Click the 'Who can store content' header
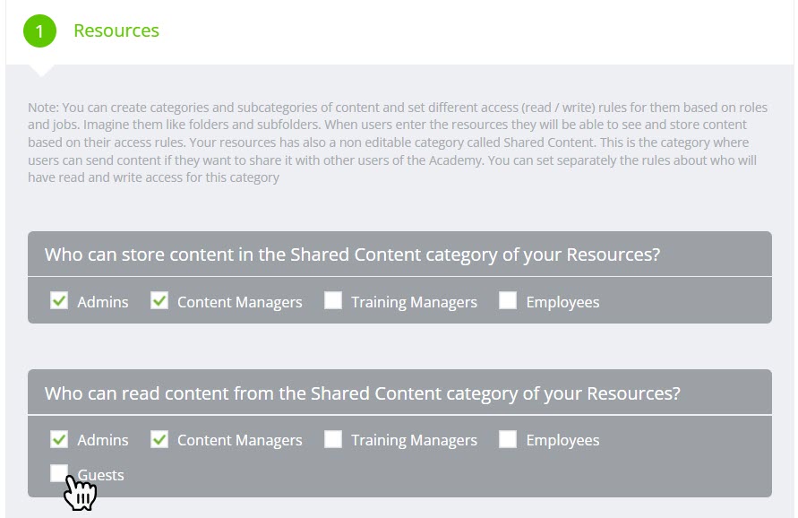Viewport: 798px width, 518px height. coord(352,255)
